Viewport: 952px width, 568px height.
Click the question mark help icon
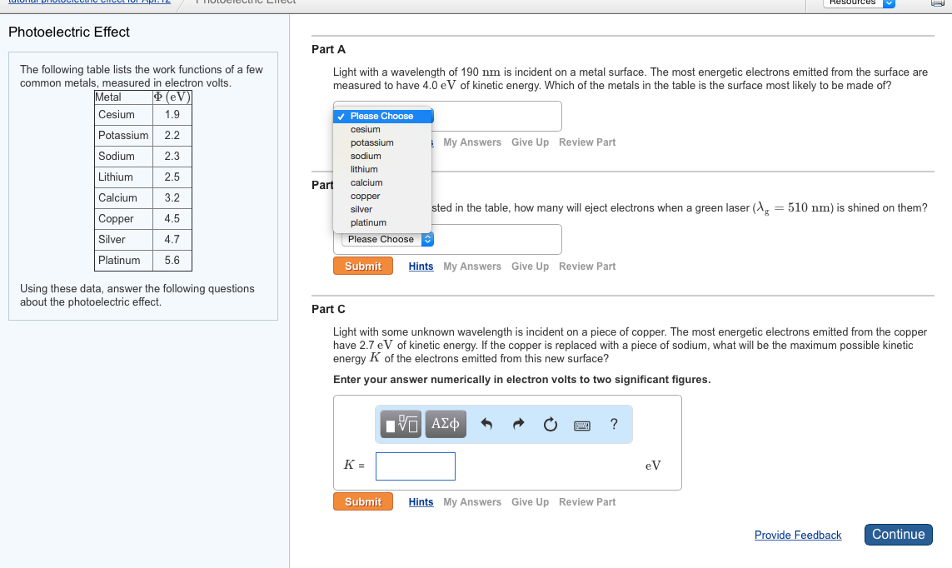point(614,424)
